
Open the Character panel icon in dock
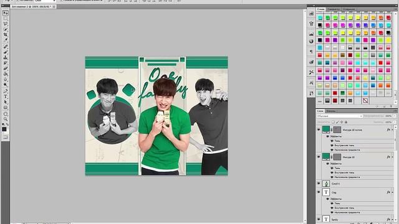coord(311,83)
